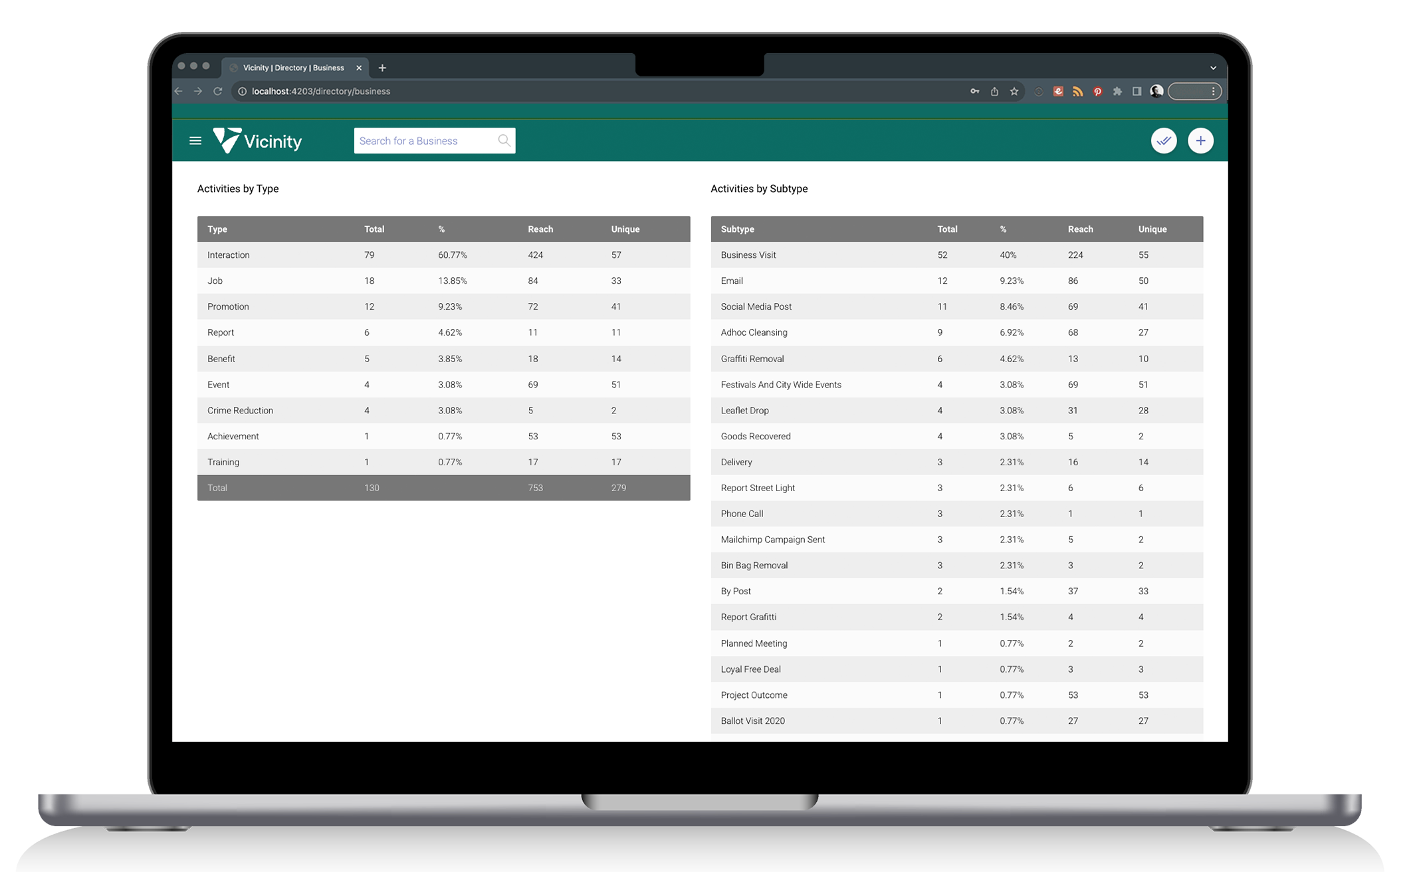
Task: Click the RSS feed extension icon
Action: tap(1078, 92)
